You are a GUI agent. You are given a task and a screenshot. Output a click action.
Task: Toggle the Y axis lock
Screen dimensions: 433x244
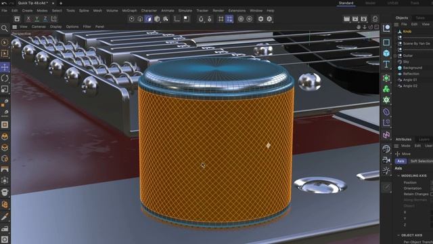(37, 19)
